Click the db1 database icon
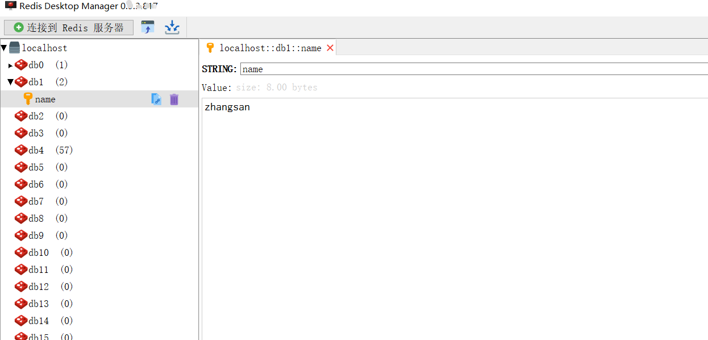The width and height of the screenshot is (708, 340). click(21, 82)
